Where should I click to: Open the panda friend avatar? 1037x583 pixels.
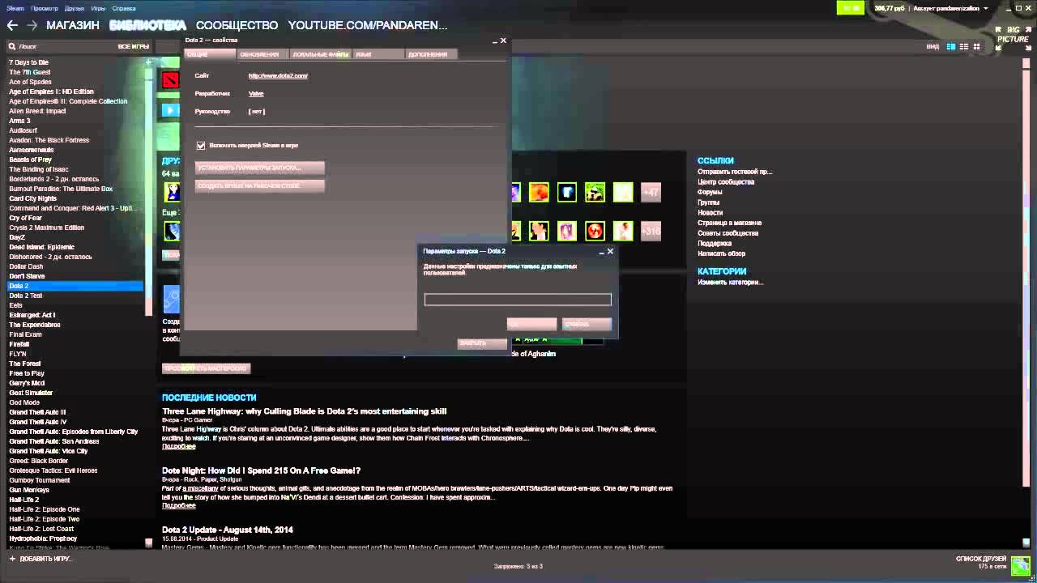(595, 193)
